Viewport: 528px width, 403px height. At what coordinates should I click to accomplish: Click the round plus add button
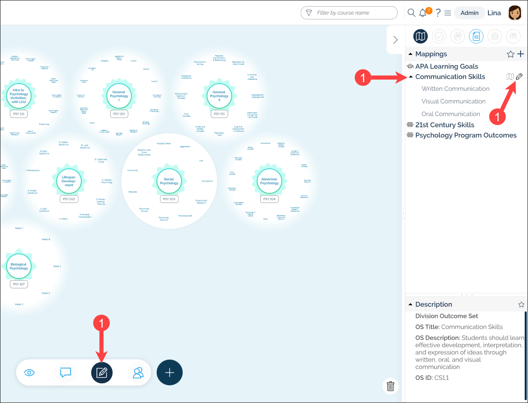click(170, 372)
